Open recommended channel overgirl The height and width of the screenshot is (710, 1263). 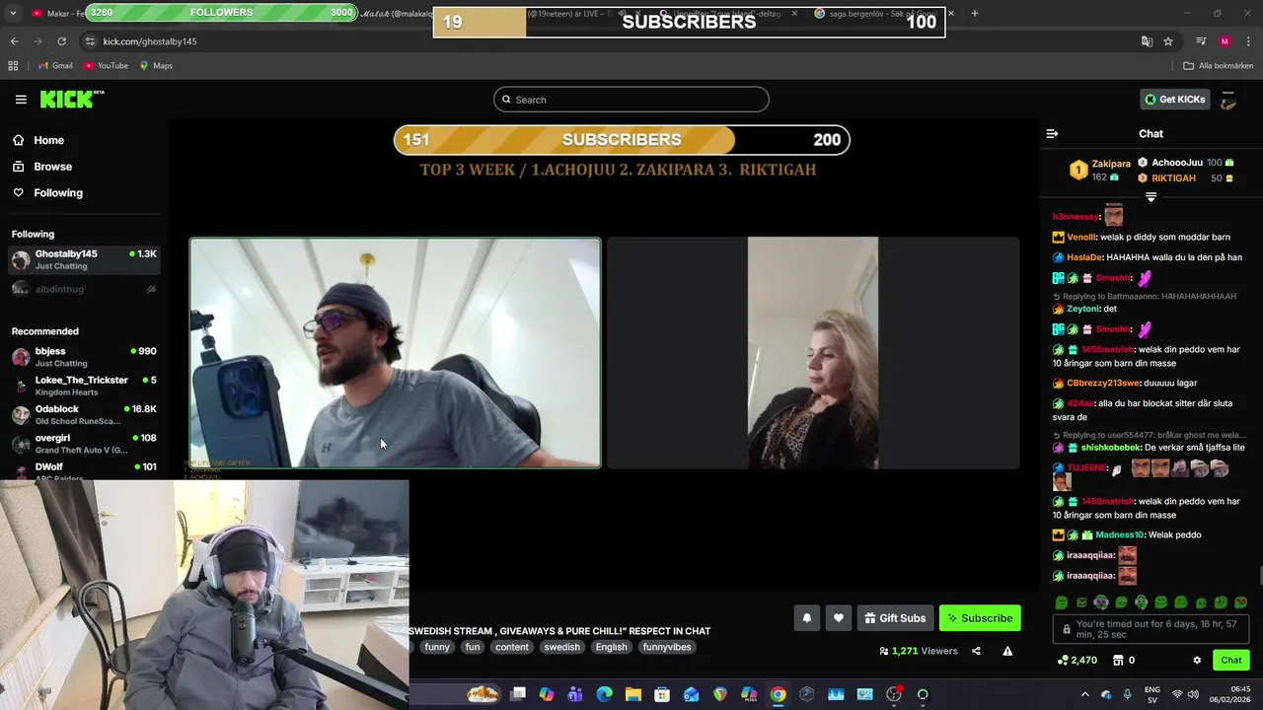point(84,444)
